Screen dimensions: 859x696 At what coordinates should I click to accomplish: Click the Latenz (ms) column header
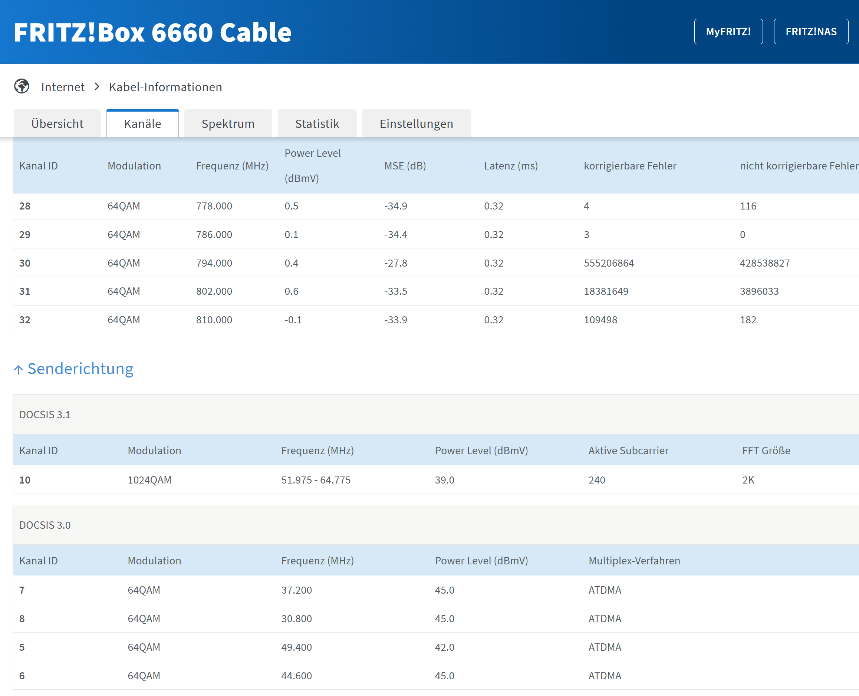[511, 166]
